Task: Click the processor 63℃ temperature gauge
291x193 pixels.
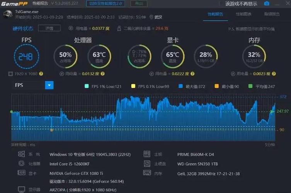Action: coord(99,56)
